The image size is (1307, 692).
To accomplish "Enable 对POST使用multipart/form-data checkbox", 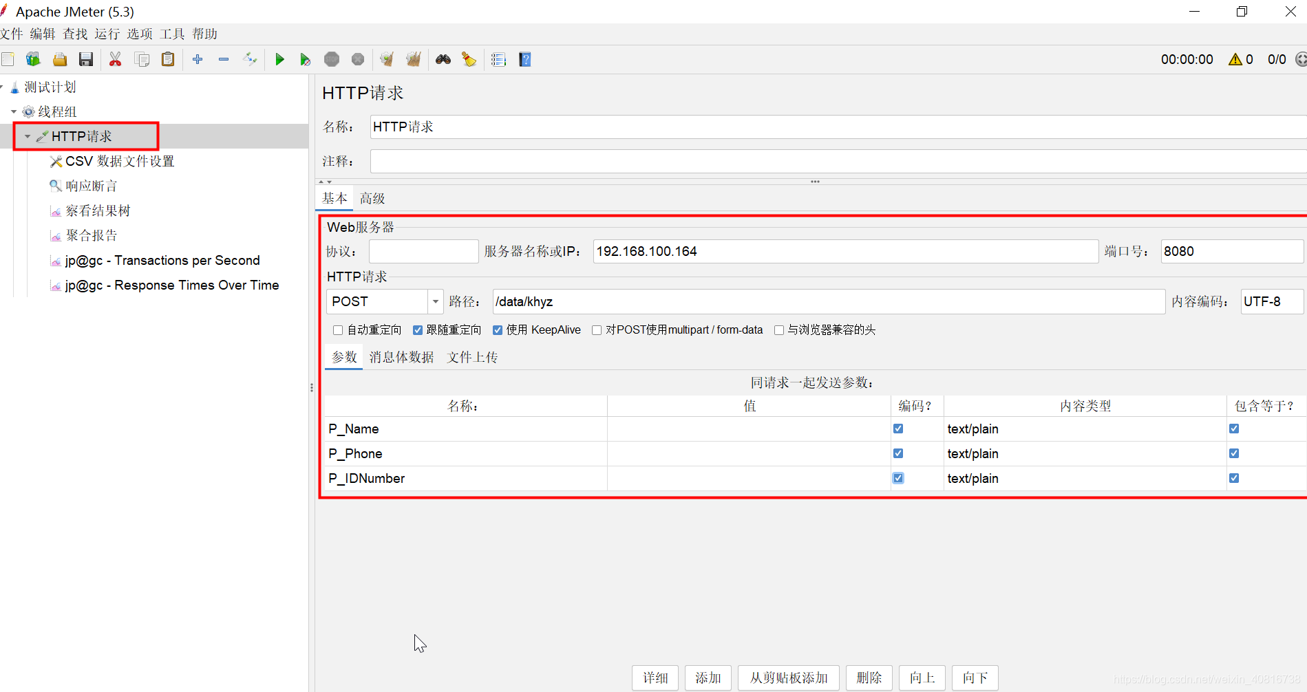I will pyautogui.click(x=597, y=330).
